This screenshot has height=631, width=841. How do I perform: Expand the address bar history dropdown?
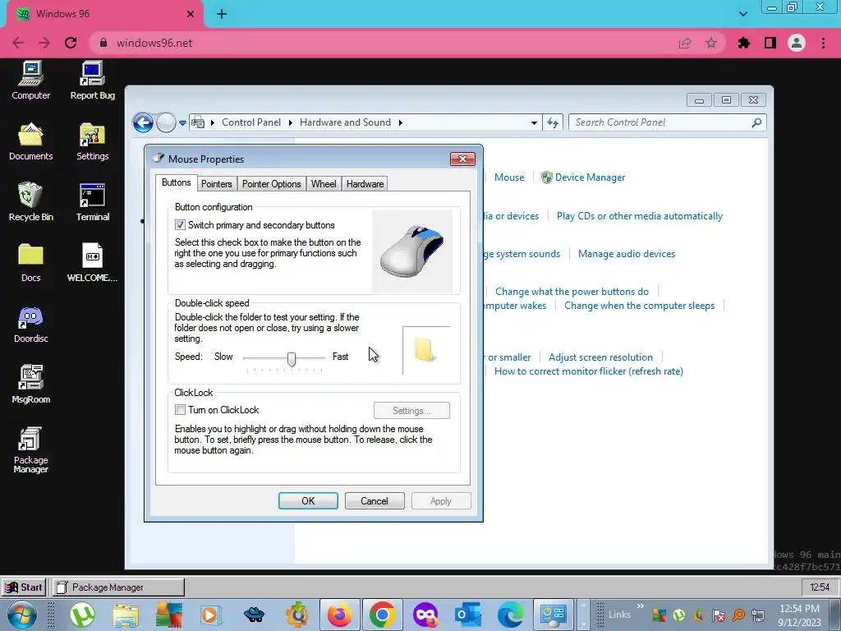[534, 123]
